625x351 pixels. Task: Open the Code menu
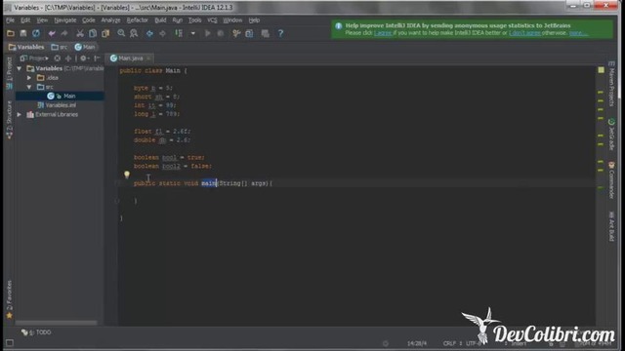click(x=89, y=19)
